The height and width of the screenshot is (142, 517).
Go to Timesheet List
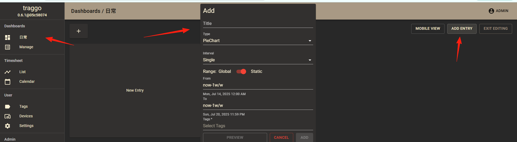click(32, 72)
